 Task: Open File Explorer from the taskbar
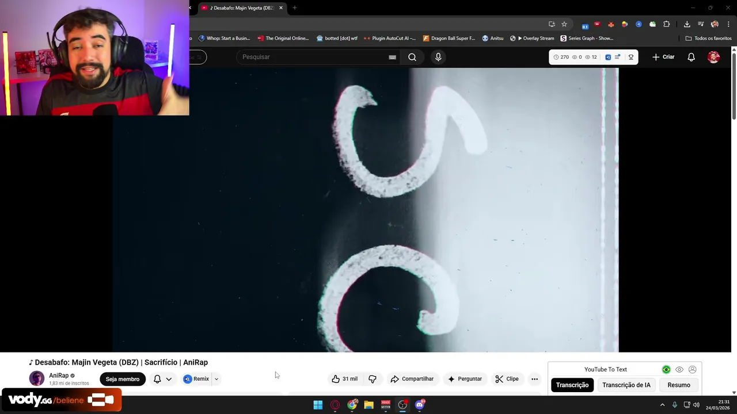(x=369, y=405)
